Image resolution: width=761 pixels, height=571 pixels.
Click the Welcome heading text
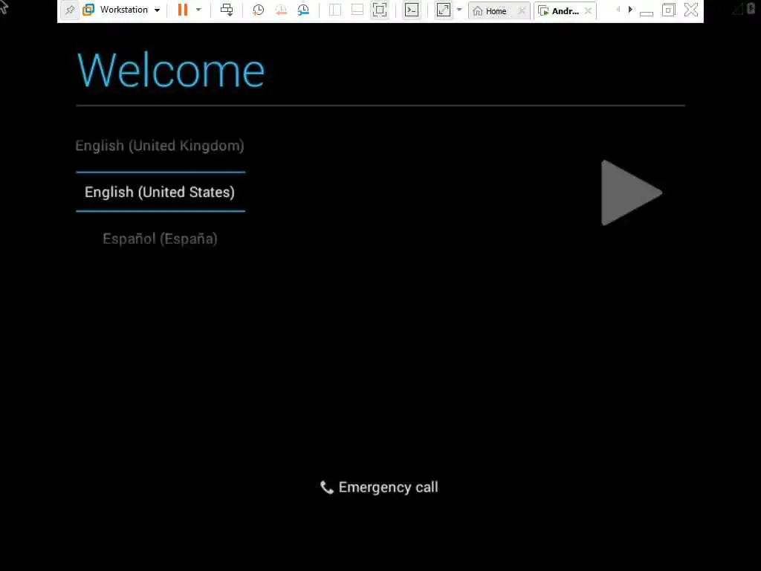[171, 71]
